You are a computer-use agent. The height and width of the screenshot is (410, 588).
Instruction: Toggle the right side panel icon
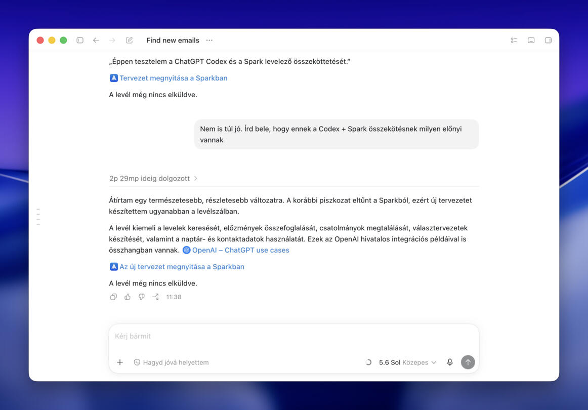pyautogui.click(x=548, y=40)
